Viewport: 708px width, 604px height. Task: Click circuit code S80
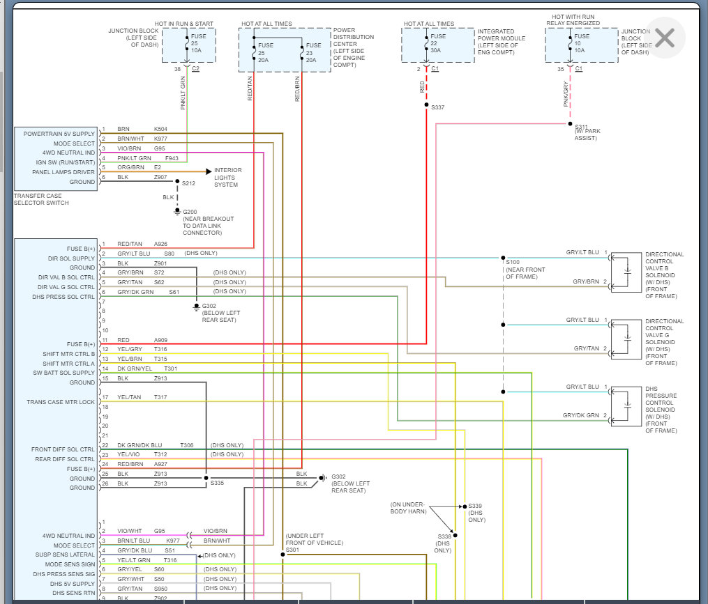coord(170,254)
